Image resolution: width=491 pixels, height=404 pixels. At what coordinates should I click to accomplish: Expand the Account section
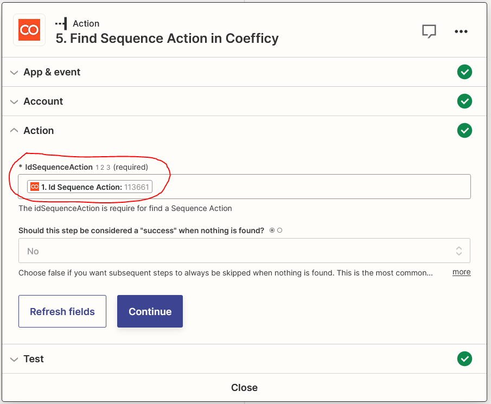coord(43,101)
